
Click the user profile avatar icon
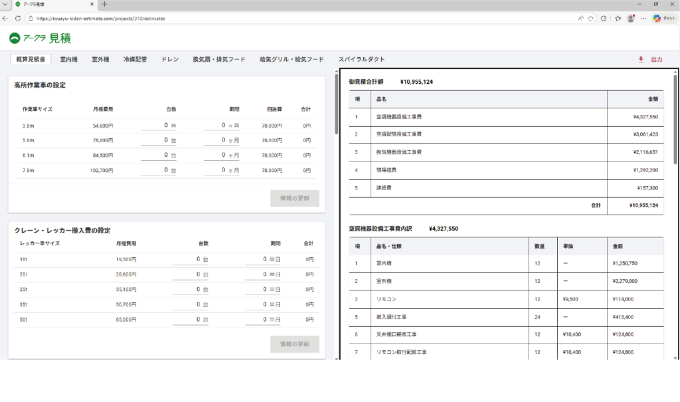(630, 19)
